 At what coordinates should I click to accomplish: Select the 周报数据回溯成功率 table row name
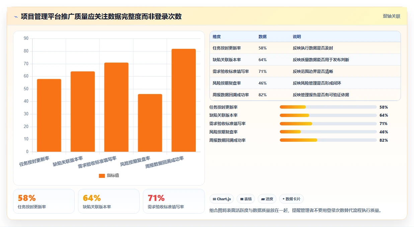pyautogui.click(x=231, y=95)
